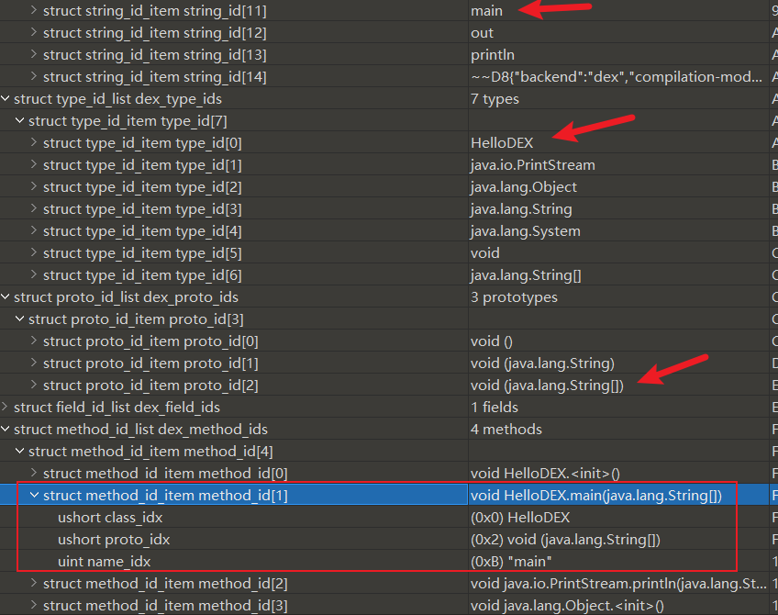This screenshot has width=778, height=615.
Task: Click the '4 methods' value cell
Action: pos(506,430)
